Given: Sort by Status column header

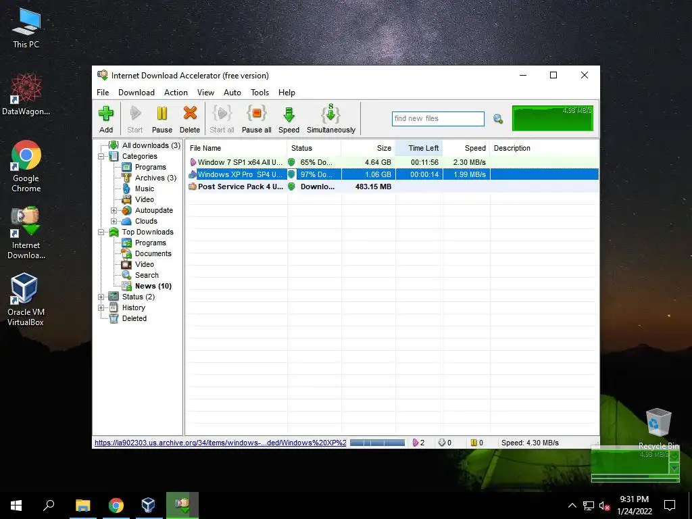Looking at the screenshot, I should coord(314,148).
